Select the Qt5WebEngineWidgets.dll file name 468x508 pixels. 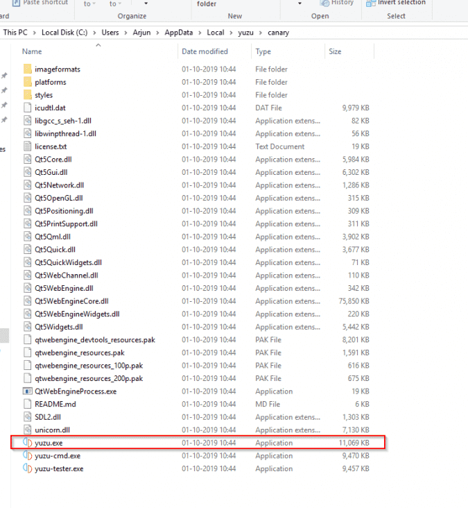point(77,314)
